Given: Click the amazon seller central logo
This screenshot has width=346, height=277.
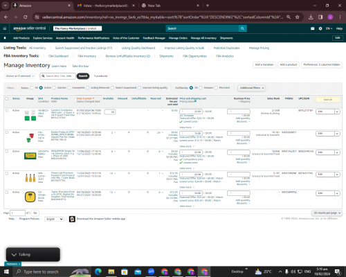Looking at the screenshot, I should pos(29,28).
